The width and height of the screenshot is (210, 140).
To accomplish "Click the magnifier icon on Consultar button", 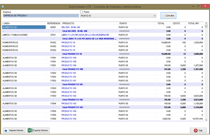I will pyautogui.click(x=163, y=15).
